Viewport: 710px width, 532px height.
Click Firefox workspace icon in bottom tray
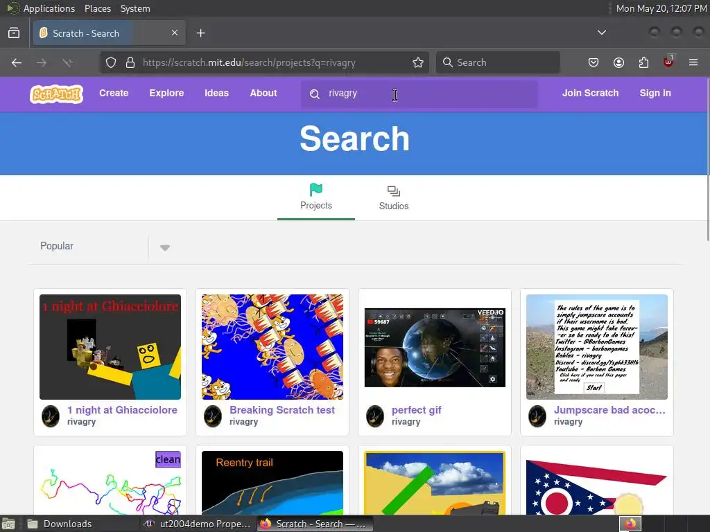[630, 524]
